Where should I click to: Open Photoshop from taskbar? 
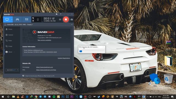pos(63,97)
